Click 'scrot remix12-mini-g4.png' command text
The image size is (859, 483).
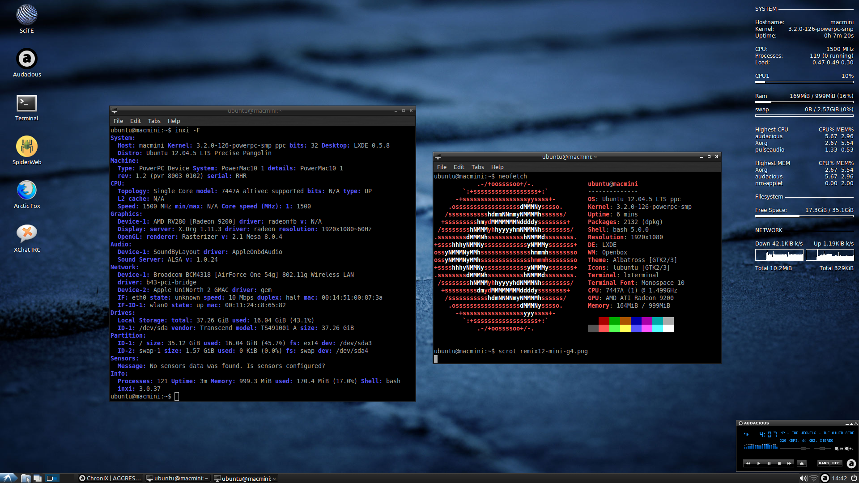click(x=543, y=351)
